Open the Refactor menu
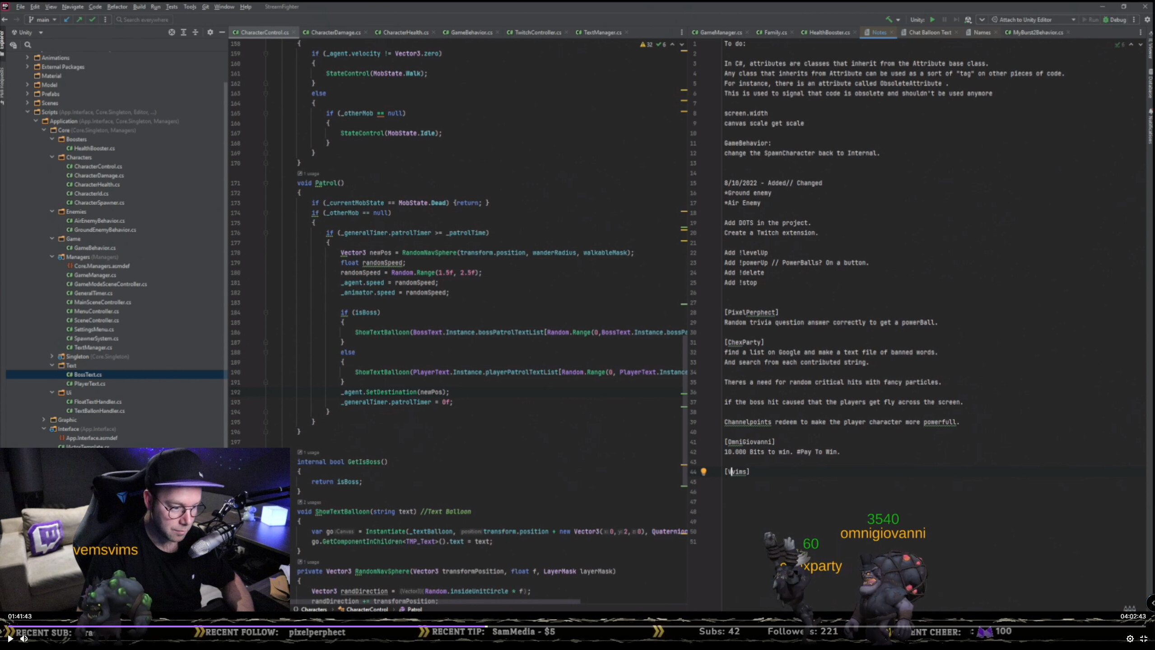 117,6
